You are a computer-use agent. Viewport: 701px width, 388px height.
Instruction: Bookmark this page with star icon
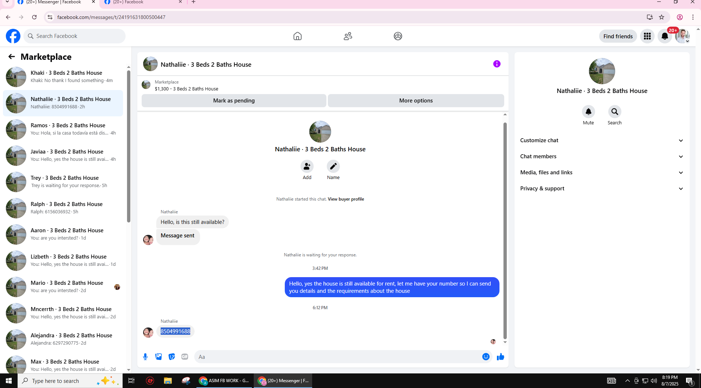click(x=662, y=17)
